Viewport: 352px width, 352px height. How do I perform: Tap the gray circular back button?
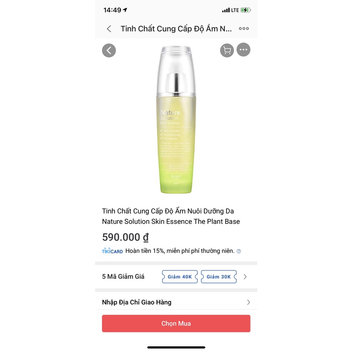pyautogui.click(x=109, y=51)
